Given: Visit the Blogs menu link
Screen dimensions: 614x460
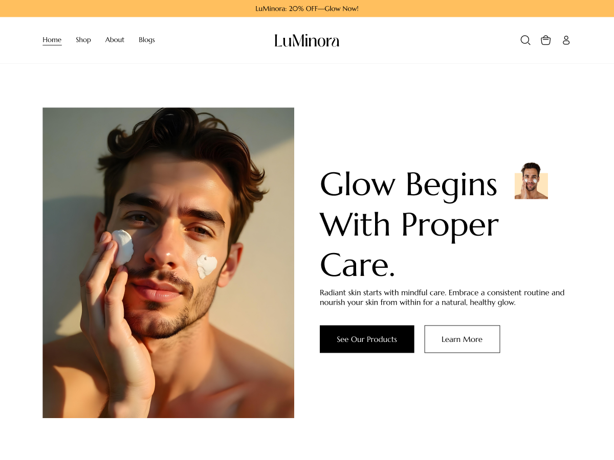Looking at the screenshot, I should pos(147,40).
